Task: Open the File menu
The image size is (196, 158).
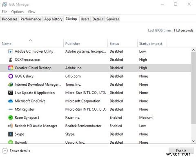Action: click(4, 12)
